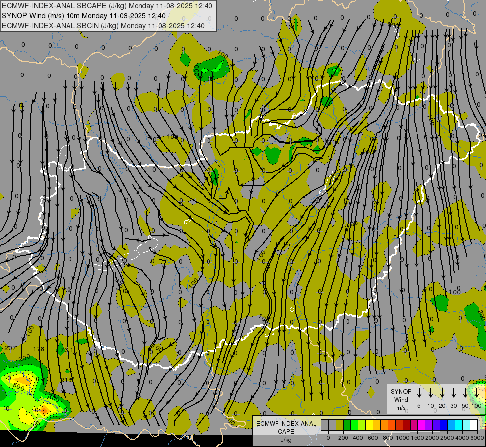
Task: Click the wind arrow above the 50 m/s label
Action: pyautogui.click(x=465, y=393)
